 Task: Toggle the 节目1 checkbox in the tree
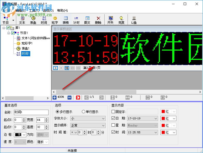(x=13, y=33)
